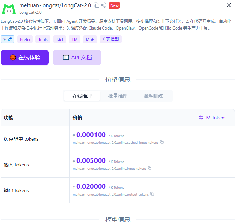Click the 输出 tokens row label

(x=16, y=190)
